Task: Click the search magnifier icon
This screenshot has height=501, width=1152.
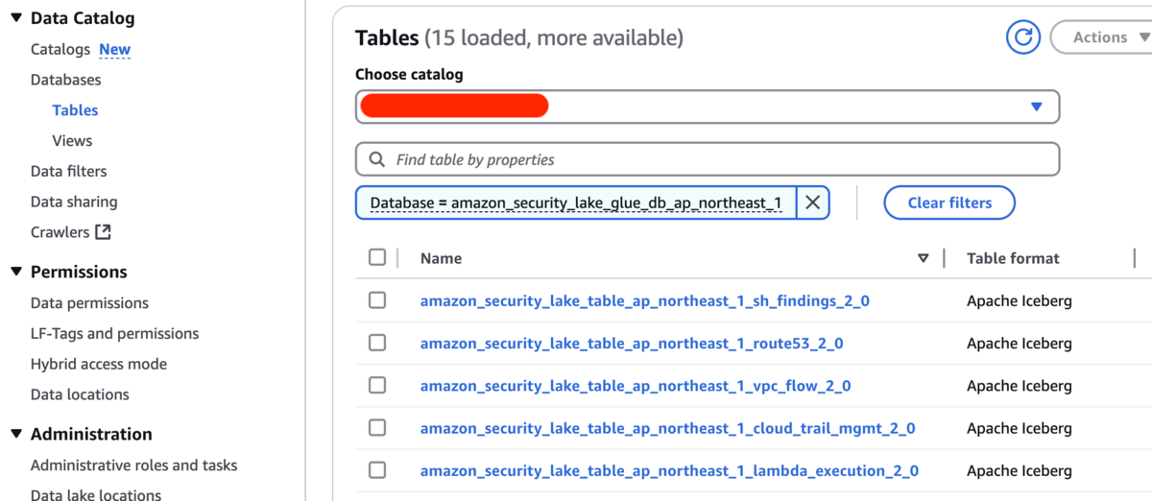Action: (375, 159)
